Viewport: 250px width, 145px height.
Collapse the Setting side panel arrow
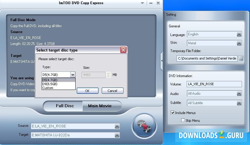point(162,61)
